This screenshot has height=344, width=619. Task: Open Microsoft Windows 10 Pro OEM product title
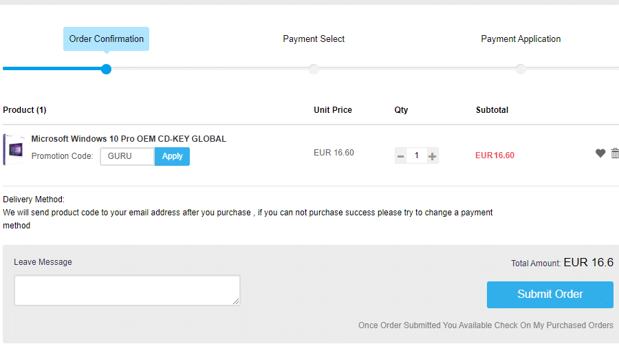[129, 139]
